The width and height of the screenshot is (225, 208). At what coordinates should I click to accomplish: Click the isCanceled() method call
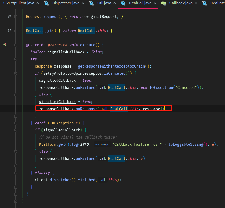coord(115,73)
